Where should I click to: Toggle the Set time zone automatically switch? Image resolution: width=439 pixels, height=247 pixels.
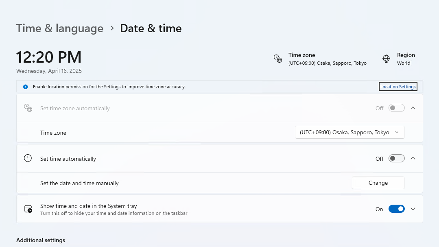click(396, 108)
